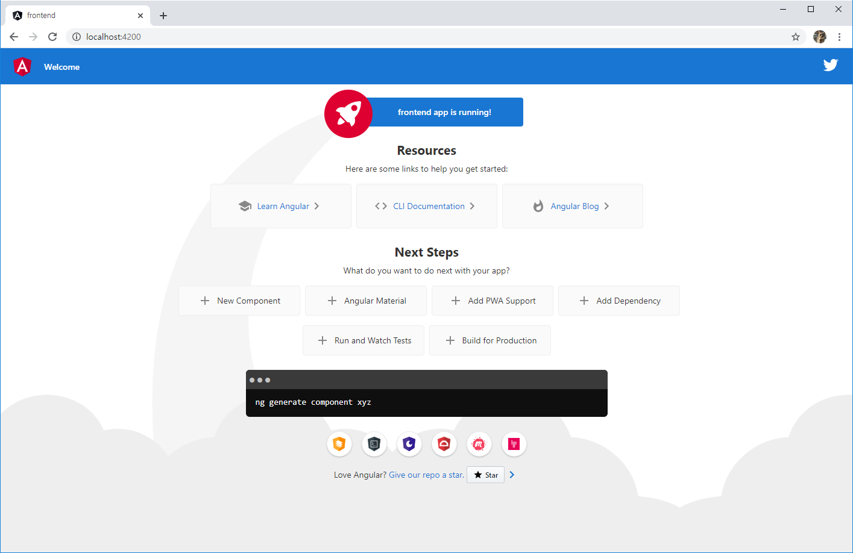Click the plus icon on Add PWA Support
Screen dimensions: 853x553
pos(456,301)
